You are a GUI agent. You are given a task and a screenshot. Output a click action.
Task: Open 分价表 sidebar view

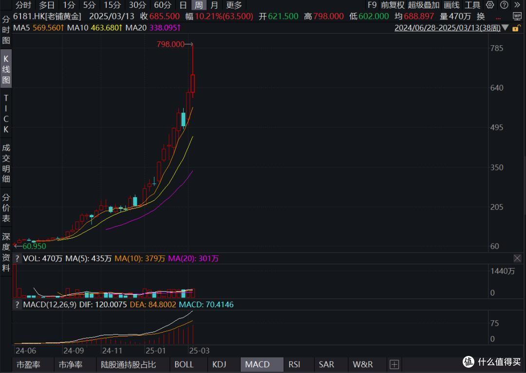tap(6, 208)
